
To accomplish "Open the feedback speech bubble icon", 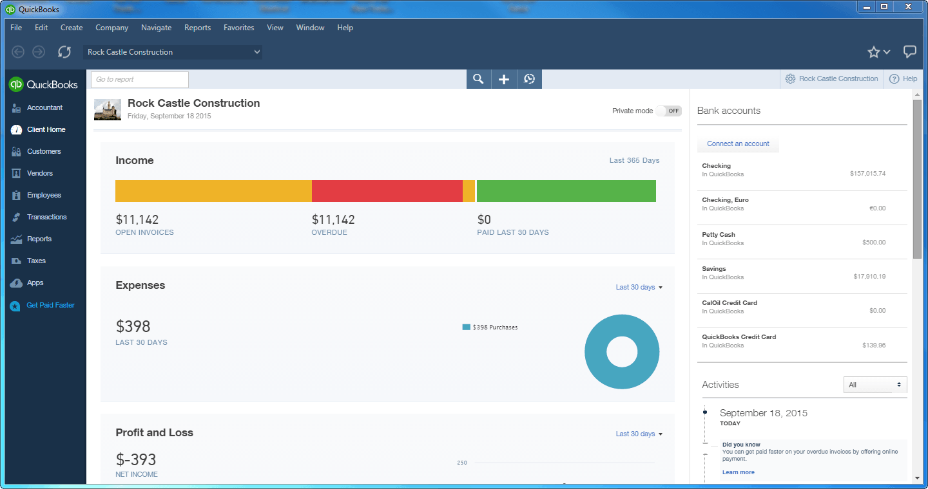I will coord(910,52).
